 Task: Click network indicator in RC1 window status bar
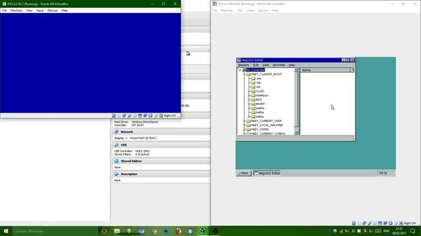pyautogui.click(x=124, y=115)
